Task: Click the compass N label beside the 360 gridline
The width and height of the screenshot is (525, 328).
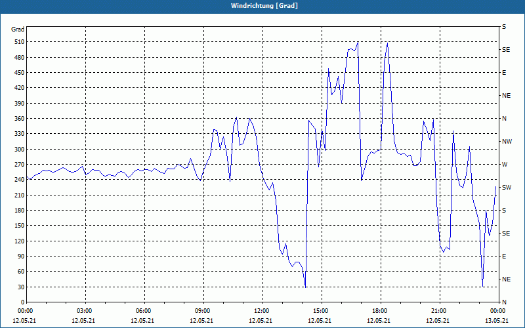Action: pos(505,119)
